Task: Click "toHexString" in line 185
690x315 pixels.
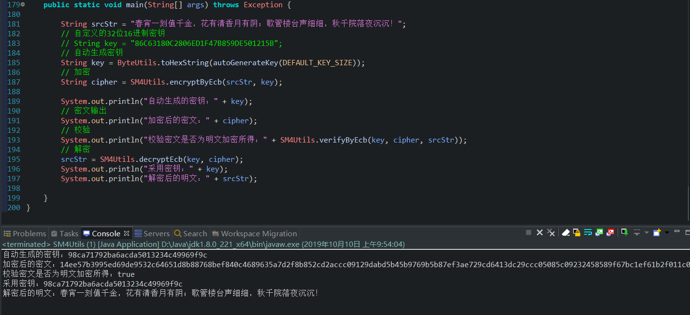Action: pos(185,63)
